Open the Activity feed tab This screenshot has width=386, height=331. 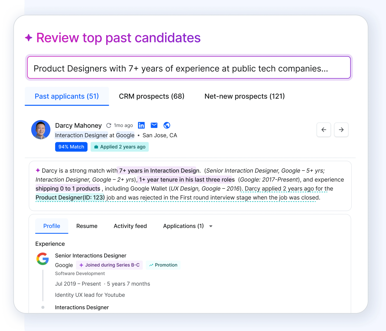pyautogui.click(x=130, y=226)
